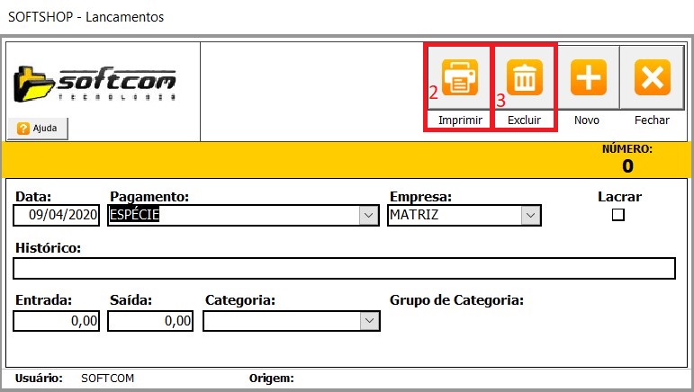Create a new entry with Novo plus icon

tap(587, 78)
